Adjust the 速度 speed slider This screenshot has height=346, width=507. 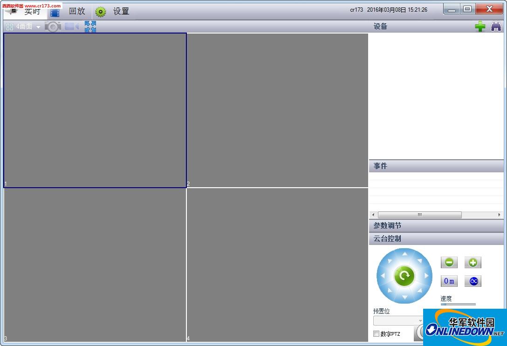tap(457, 305)
